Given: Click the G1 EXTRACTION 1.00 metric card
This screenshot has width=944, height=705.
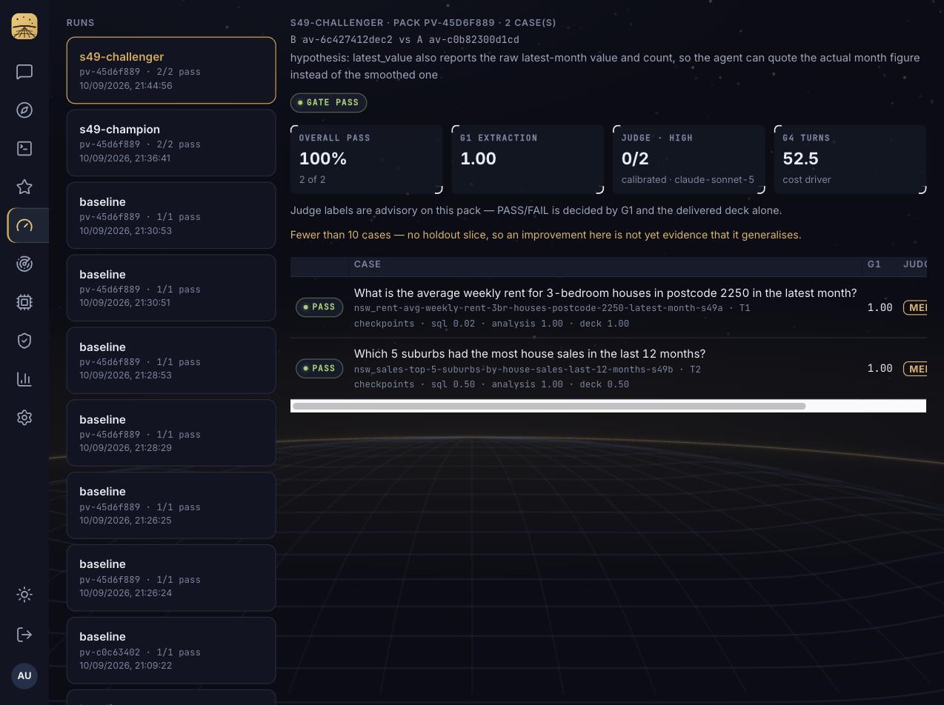Looking at the screenshot, I should [x=528, y=159].
